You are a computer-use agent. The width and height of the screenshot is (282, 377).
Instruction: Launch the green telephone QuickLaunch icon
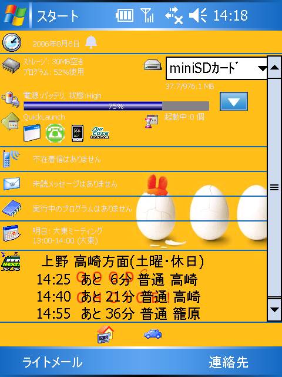click(x=55, y=133)
